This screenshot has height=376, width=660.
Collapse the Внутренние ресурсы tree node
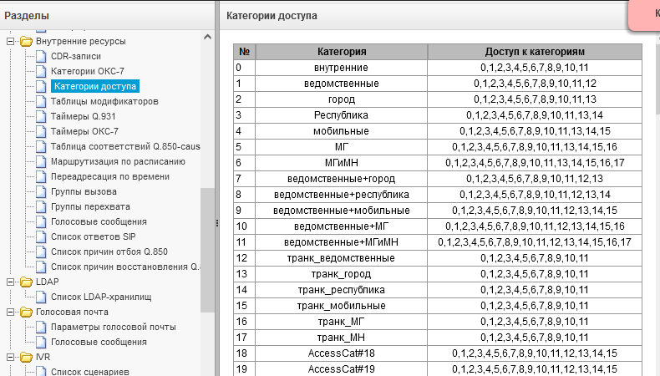click(11, 41)
